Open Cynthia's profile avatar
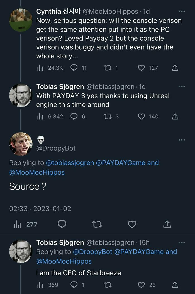195x294 pixels. point(21,20)
